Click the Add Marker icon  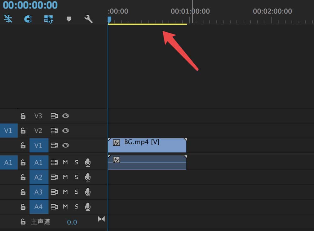coord(69,19)
